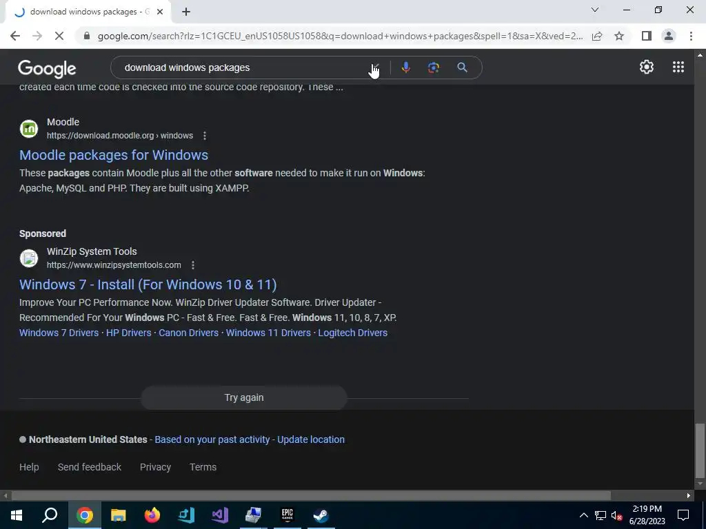Click the horizontal scrollbar thumb
This screenshot has height=529, width=706.
[311, 496]
